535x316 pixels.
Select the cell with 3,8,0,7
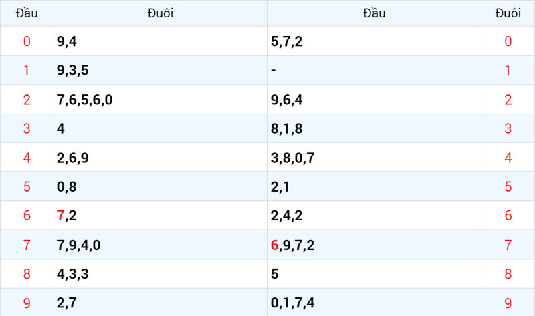(374, 158)
